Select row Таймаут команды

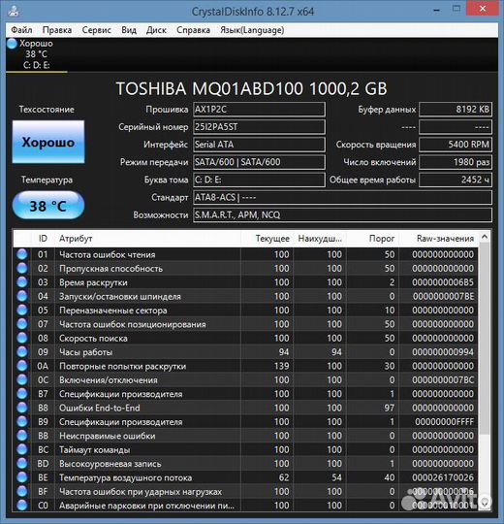(x=245, y=449)
